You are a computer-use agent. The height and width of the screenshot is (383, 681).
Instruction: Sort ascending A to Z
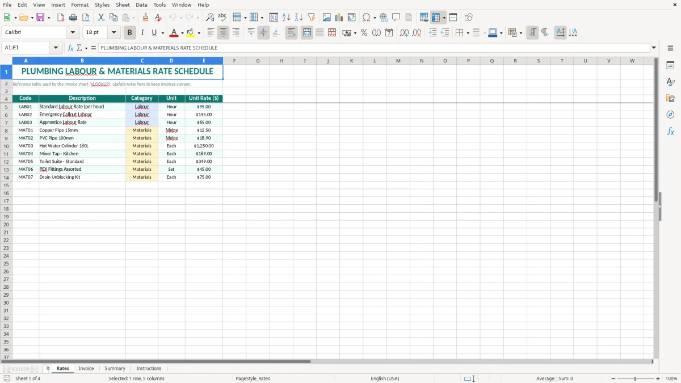coord(287,18)
